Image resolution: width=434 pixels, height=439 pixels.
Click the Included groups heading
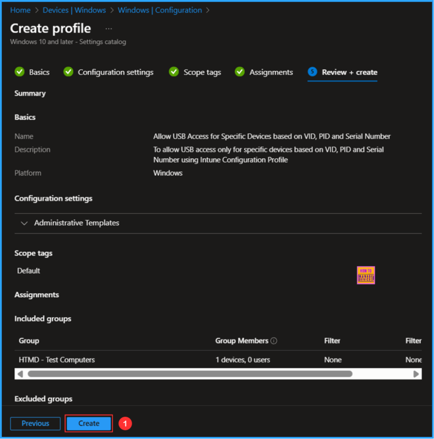pyautogui.click(x=43, y=319)
